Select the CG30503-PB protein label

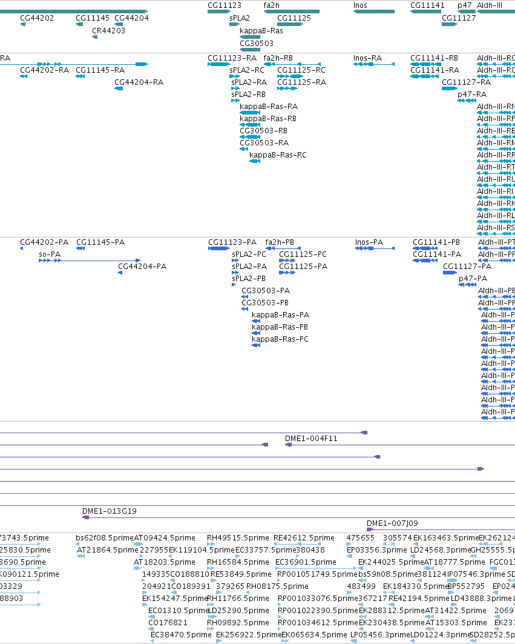point(265,303)
